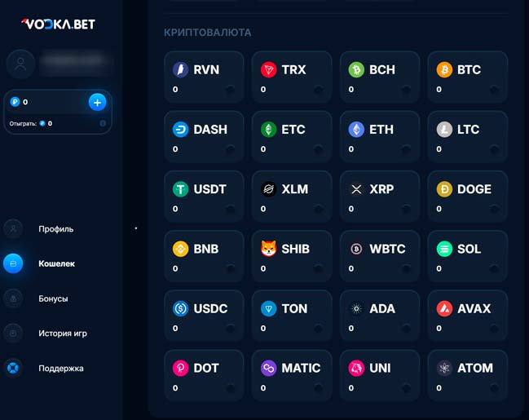
Task: Open the USDC currency card
Action: point(204,316)
